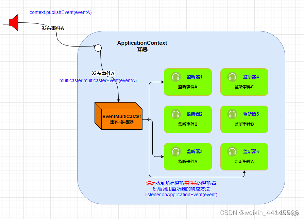Click the 监听器1 title text
The width and height of the screenshot is (304, 219).
point(195,77)
